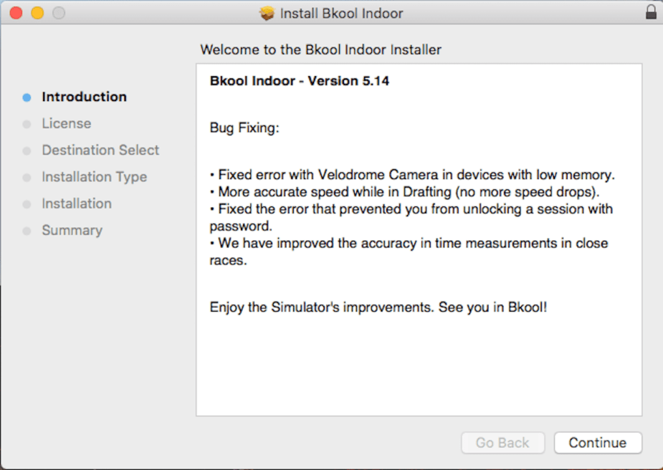This screenshot has width=663, height=470.
Task: Select the Introduction step label
Action: coord(84,97)
